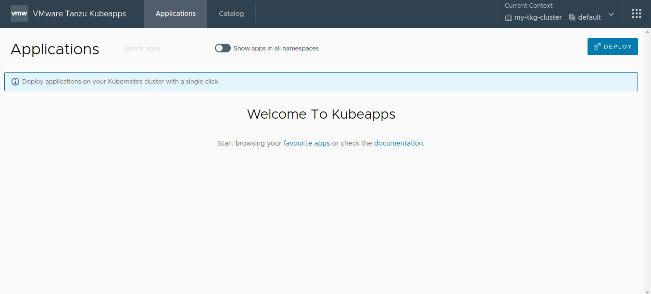
Task: Click the scrollbar up arrow icon
Action: click(x=648, y=31)
